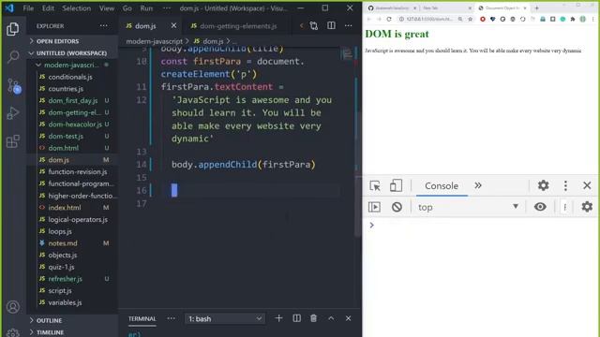Open the Edit menu
Viewport: 600px width, 337px height.
pos(48,8)
